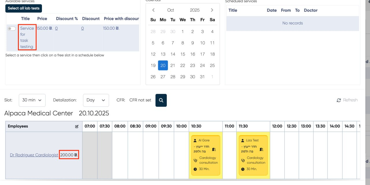Click the Discount % value link
Viewport: 370px width, 185px height.
[56, 28]
